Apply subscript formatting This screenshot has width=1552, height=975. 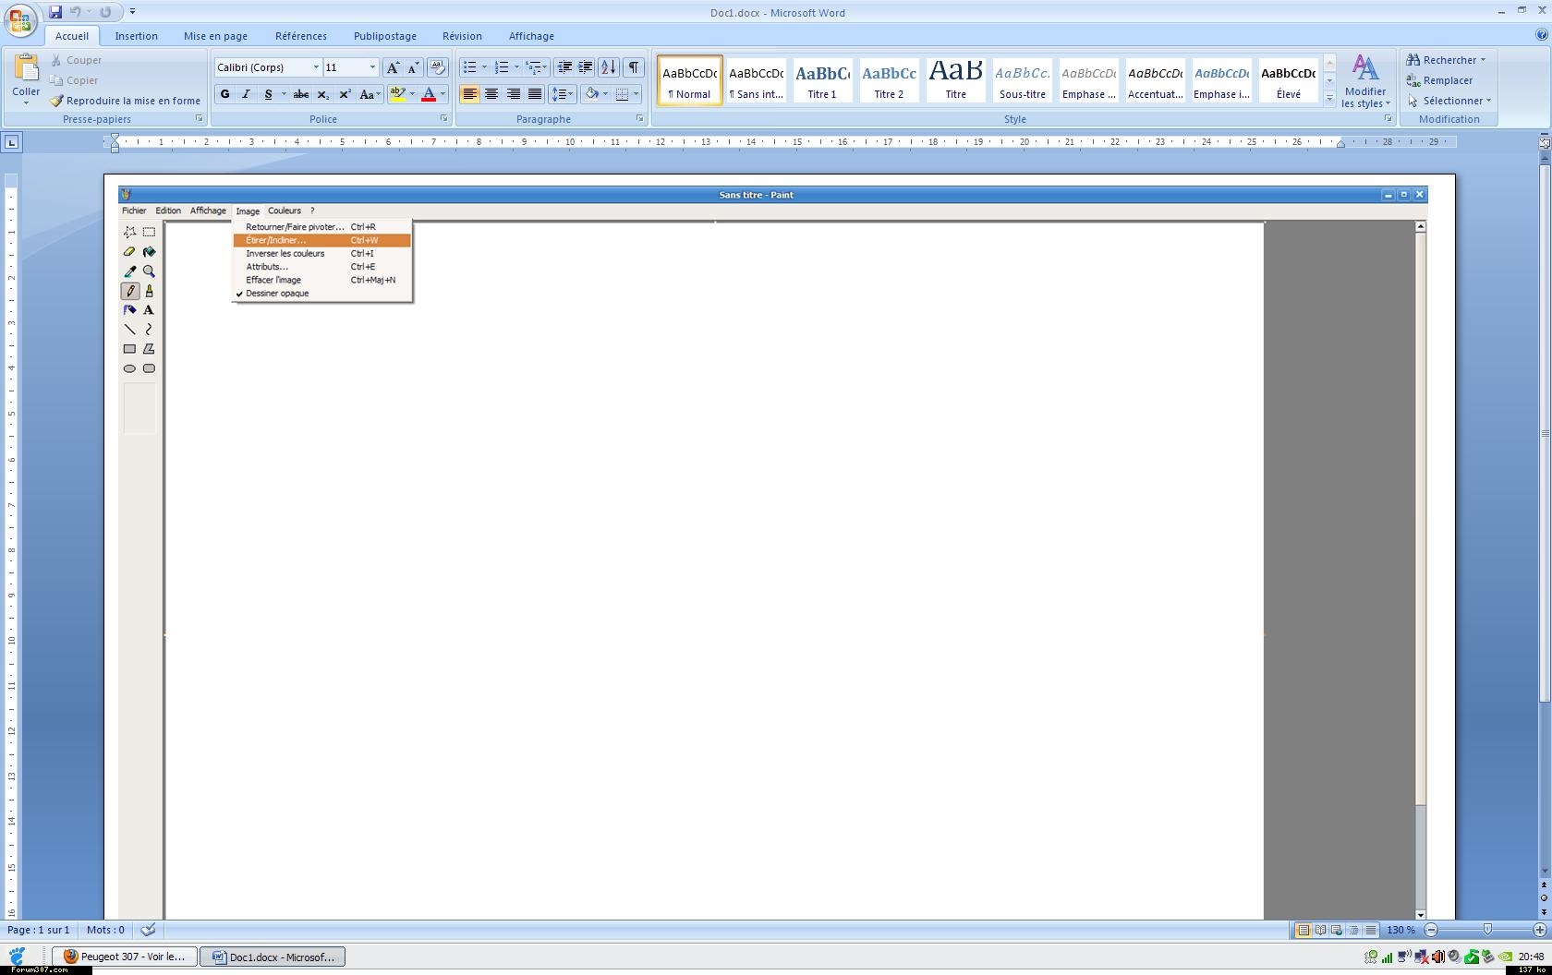(x=322, y=94)
